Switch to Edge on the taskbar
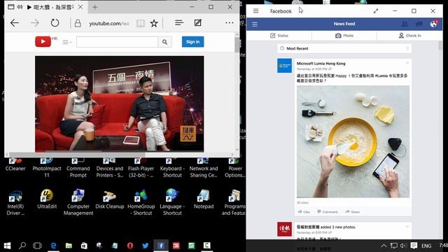448x252 pixels. (x=53, y=246)
